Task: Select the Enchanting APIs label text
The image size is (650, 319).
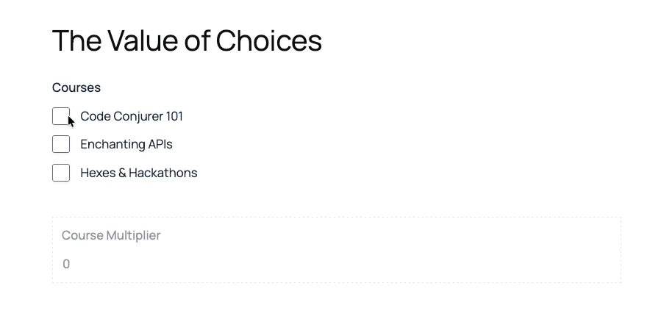Action: coord(126,144)
